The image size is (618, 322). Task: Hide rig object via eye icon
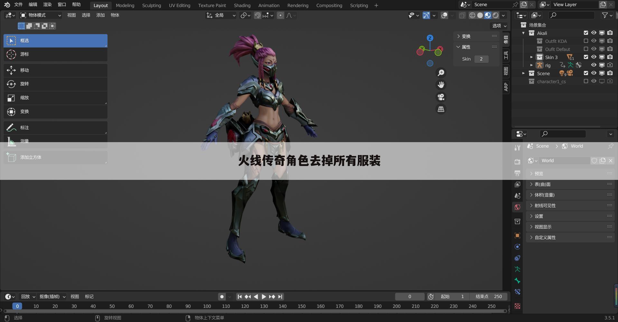tap(594, 65)
